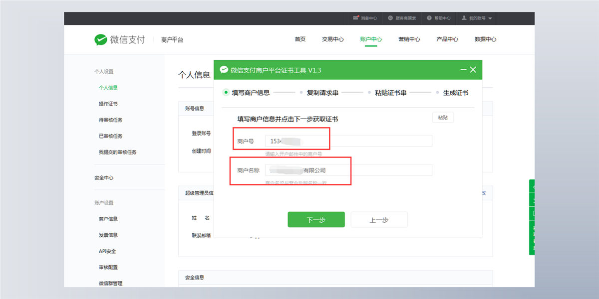The height and width of the screenshot is (299, 599).
Task: Open 安全中心 sidebar section
Action: coord(104,178)
